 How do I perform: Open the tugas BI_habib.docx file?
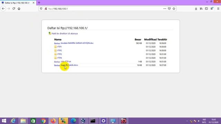[x=69, y=65]
